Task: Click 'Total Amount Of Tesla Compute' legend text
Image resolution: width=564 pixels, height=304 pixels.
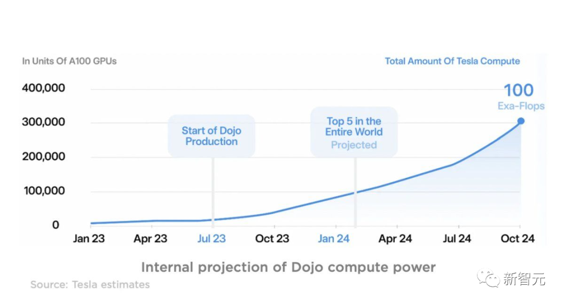Action: [452, 61]
